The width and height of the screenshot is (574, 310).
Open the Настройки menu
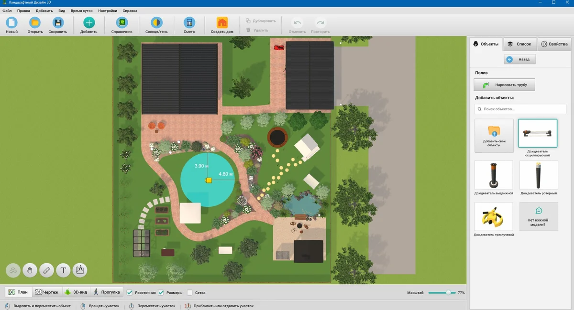pyautogui.click(x=108, y=11)
